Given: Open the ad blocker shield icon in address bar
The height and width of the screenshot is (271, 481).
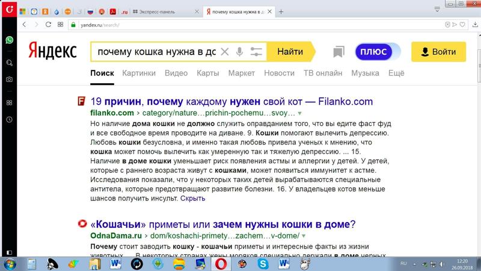Looking at the screenshot, I should (447, 25).
